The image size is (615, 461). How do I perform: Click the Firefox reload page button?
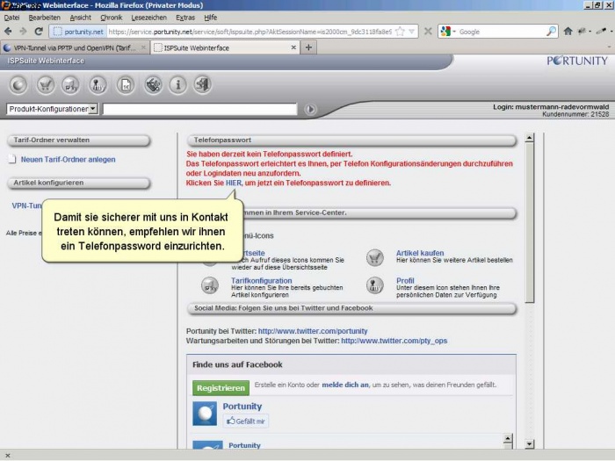coord(39,31)
